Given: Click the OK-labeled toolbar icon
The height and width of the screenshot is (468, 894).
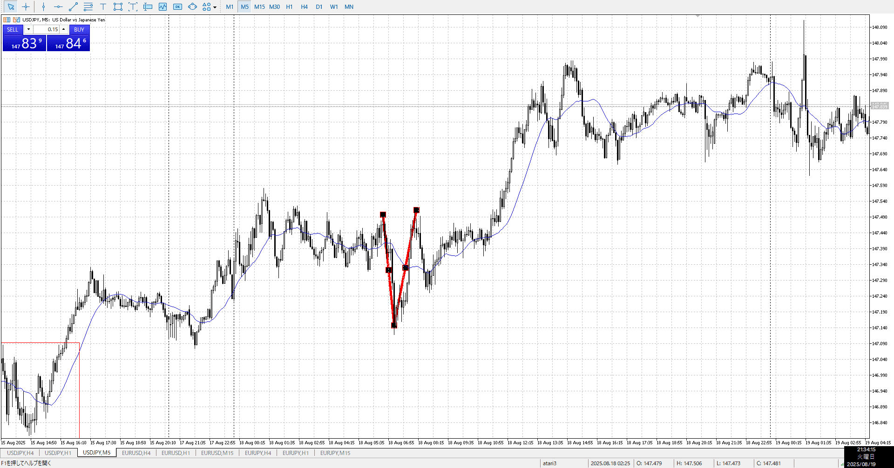Looking at the screenshot, I should click(x=177, y=7).
